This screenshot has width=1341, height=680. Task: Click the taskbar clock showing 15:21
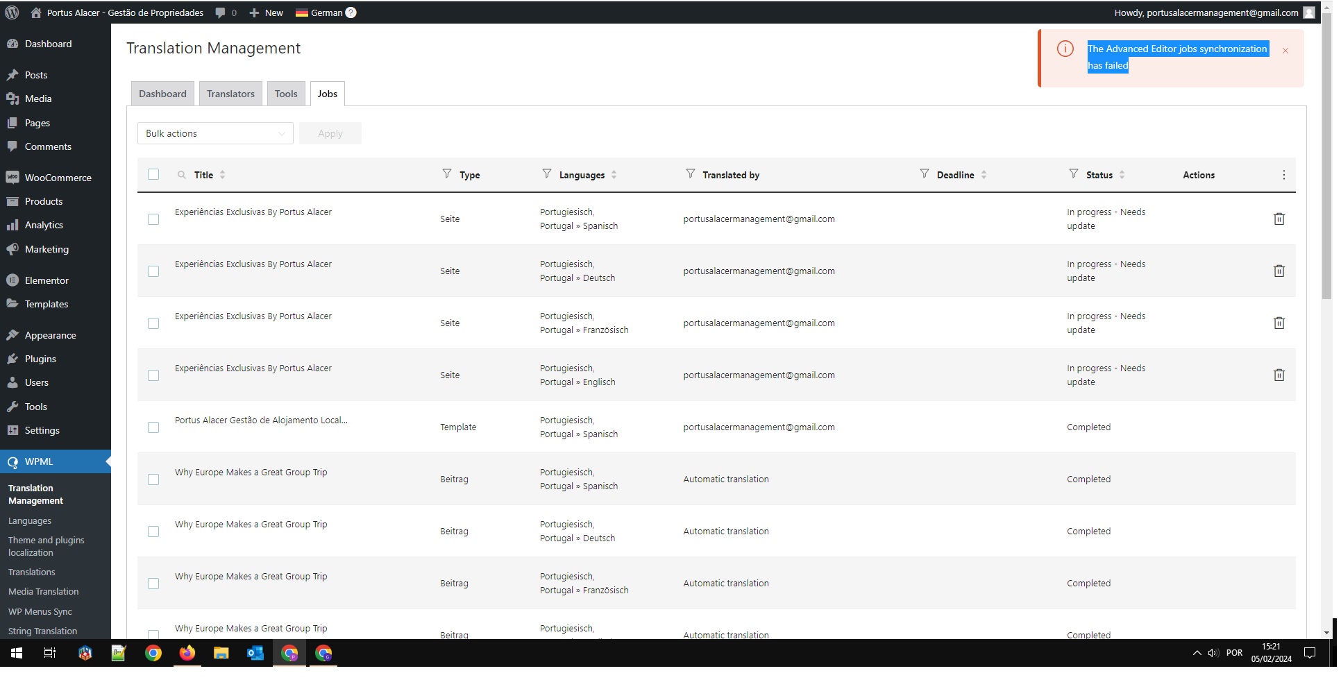click(x=1272, y=653)
